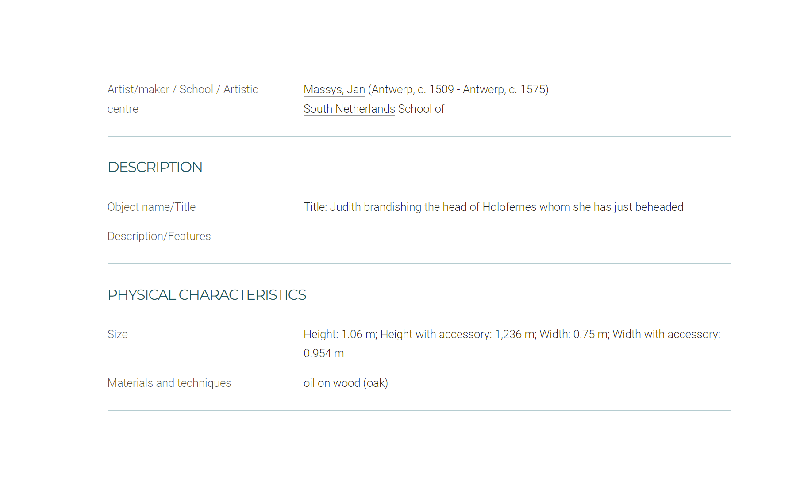Click the artist dates text mentioning c. 1509
796x481 pixels.
[x=458, y=89]
